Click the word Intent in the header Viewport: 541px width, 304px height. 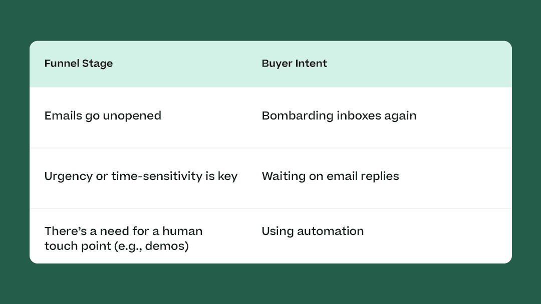pos(311,63)
